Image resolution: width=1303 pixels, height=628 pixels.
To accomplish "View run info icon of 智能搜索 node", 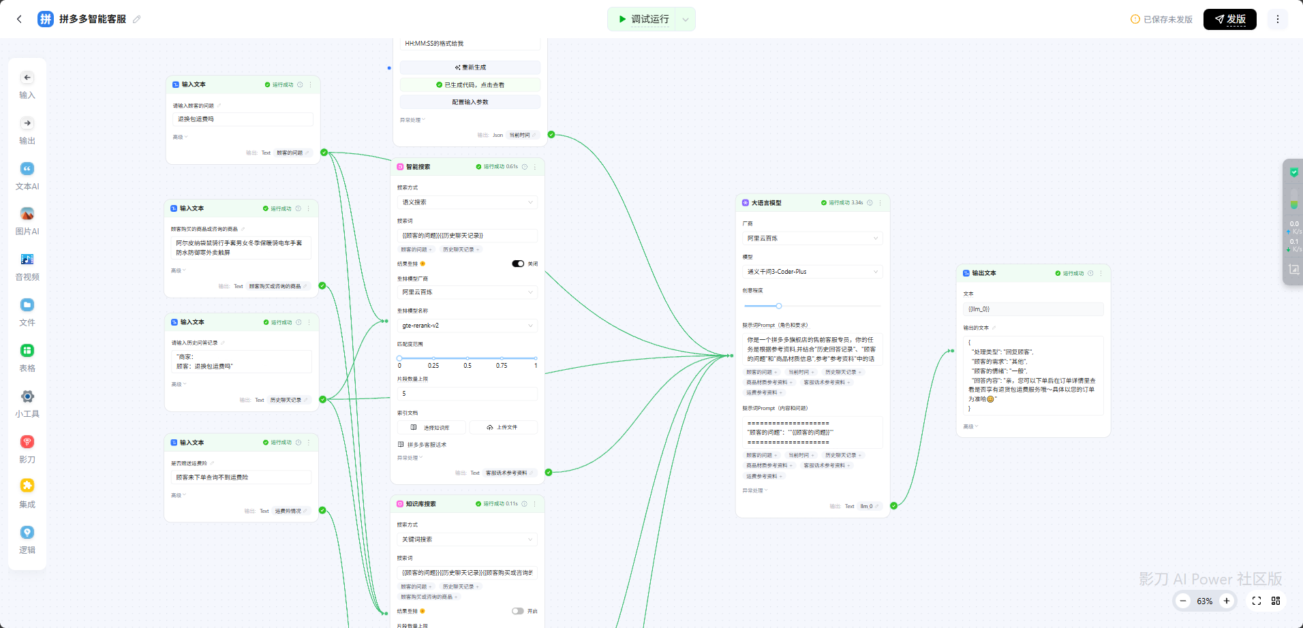I will [x=525, y=167].
